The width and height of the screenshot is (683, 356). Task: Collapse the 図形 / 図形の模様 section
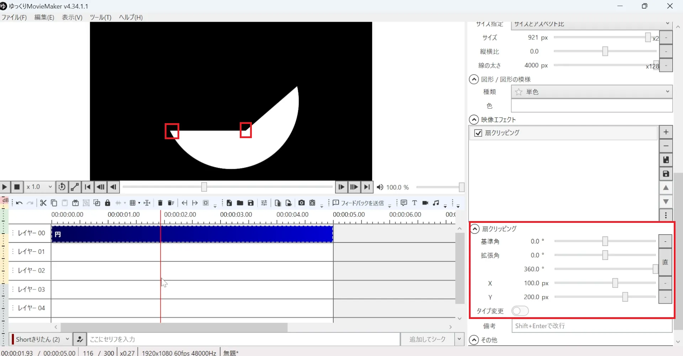point(474,79)
